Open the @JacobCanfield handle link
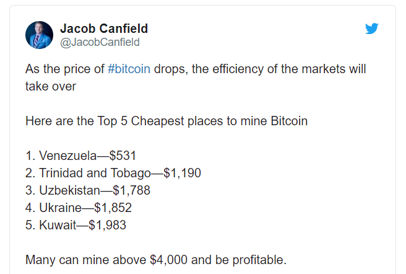Image resolution: width=406 pixels, height=274 pixels. click(99, 42)
